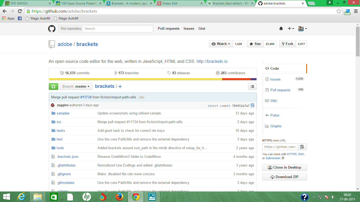Click the Watch dropdown button
Image resolution: width=360 pixels, height=202 pixels.
tap(221, 44)
